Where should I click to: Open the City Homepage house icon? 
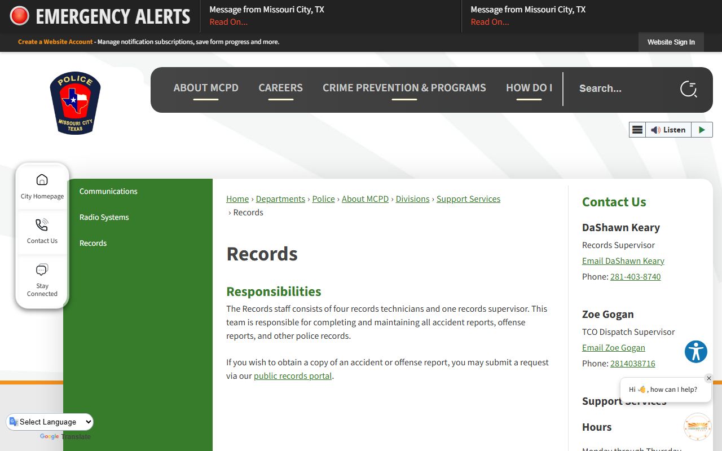pos(42,180)
